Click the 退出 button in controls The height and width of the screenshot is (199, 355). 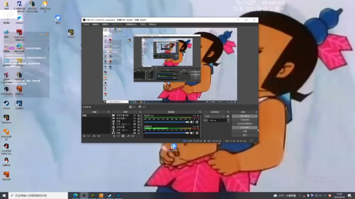[245, 135]
